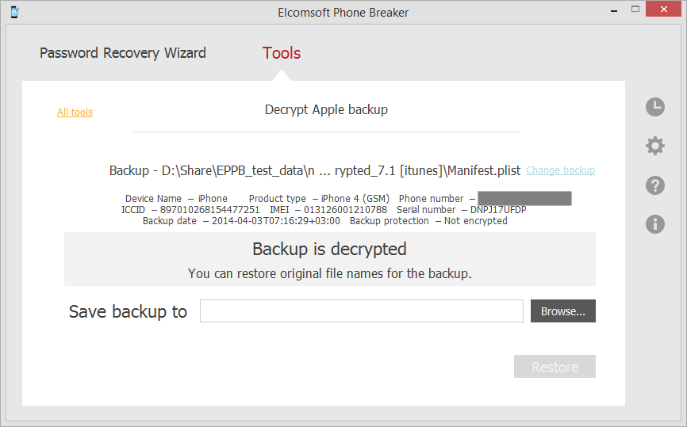This screenshot has height=427, width=687.
Task: Open the history clock icon
Action: (x=655, y=107)
